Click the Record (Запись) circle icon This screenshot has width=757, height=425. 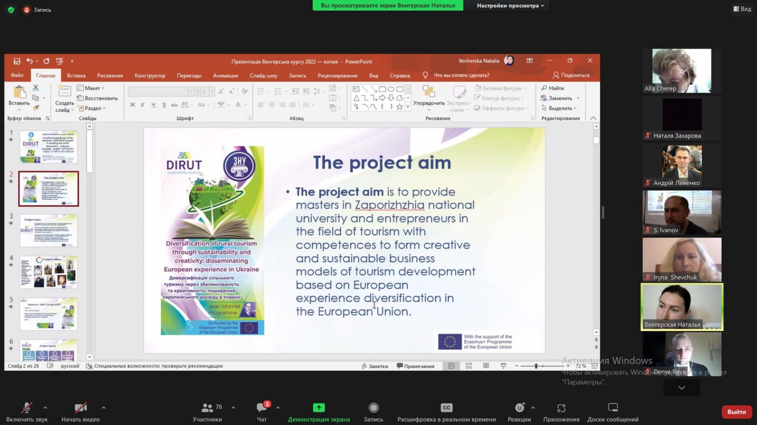point(373,408)
